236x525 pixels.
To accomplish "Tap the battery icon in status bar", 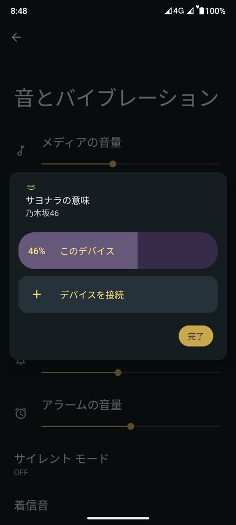I will pyautogui.click(x=201, y=11).
